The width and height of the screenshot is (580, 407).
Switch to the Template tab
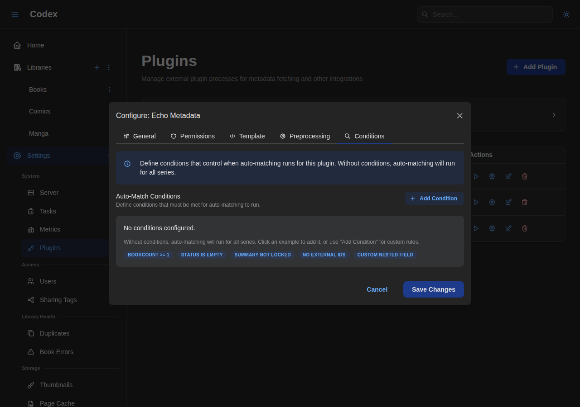point(247,136)
